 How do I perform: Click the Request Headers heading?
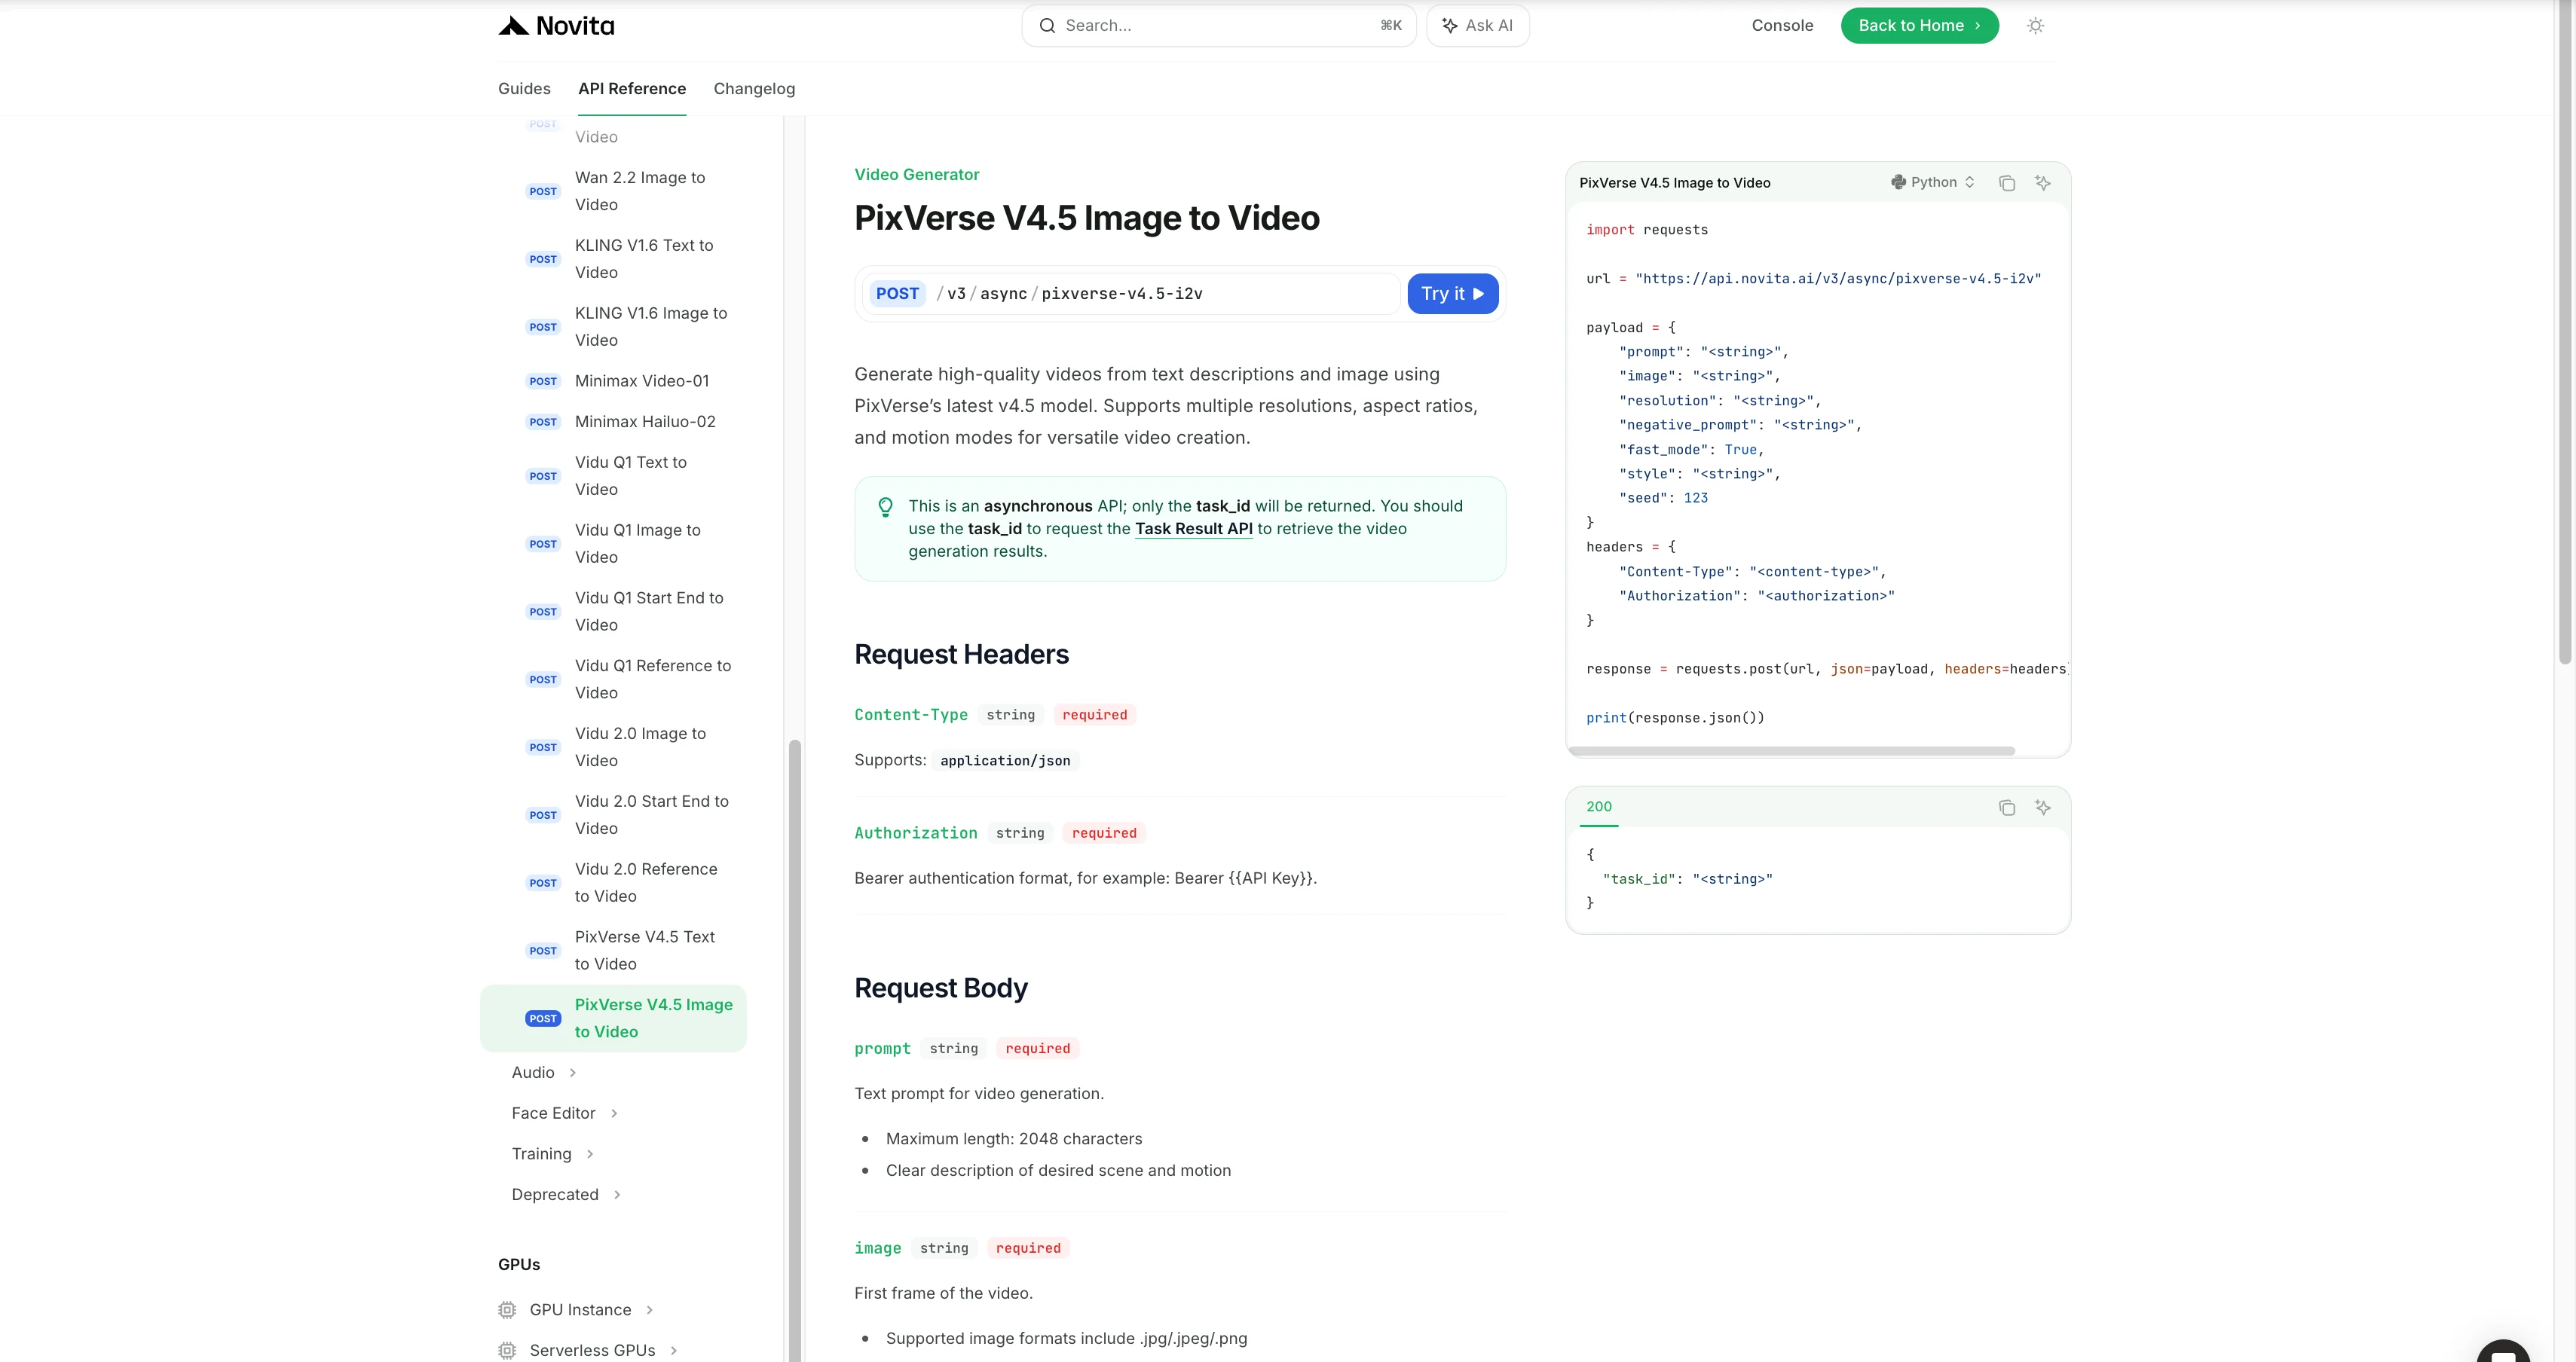click(960, 655)
